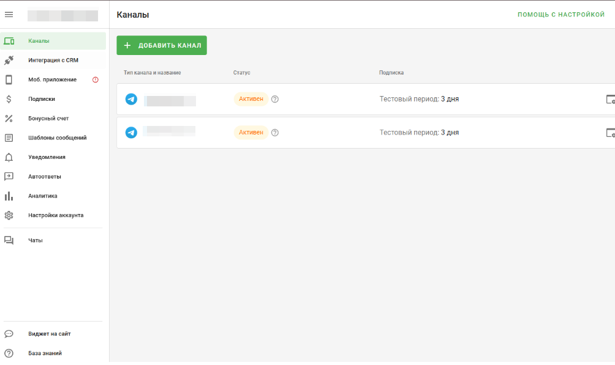Viewport: 615px width, 365px height.
Task: Open База знаний link
Action: pos(53,353)
